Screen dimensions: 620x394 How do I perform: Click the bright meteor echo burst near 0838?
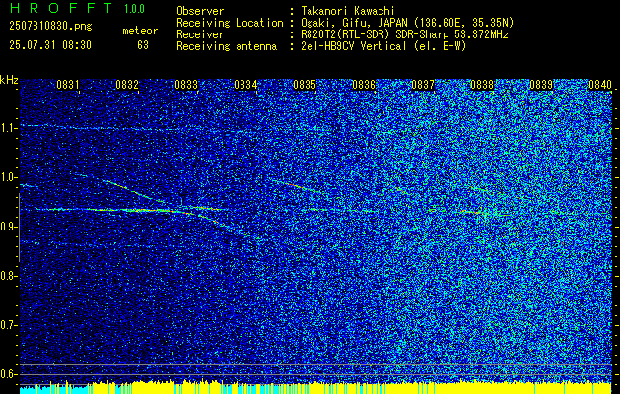click(473, 213)
